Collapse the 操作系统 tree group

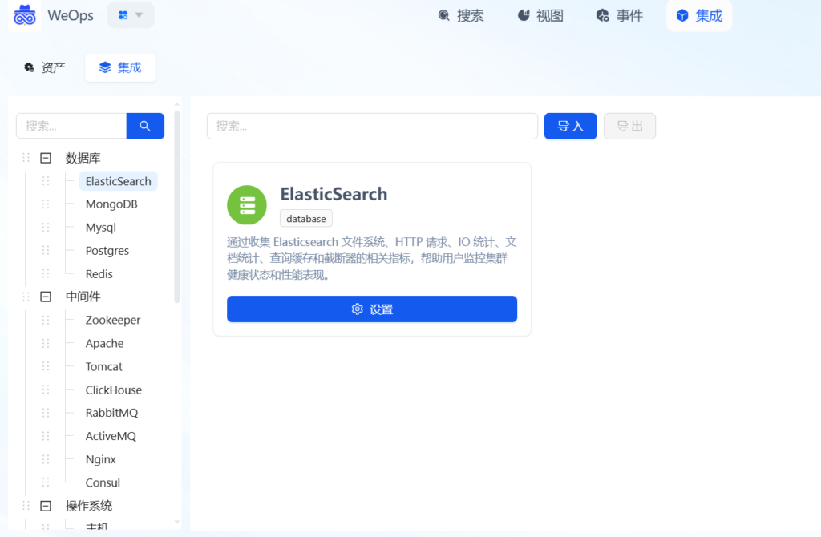[46, 506]
